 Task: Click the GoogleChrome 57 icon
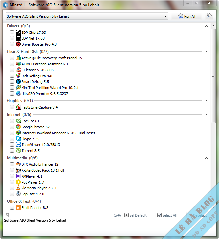pos(18,127)
